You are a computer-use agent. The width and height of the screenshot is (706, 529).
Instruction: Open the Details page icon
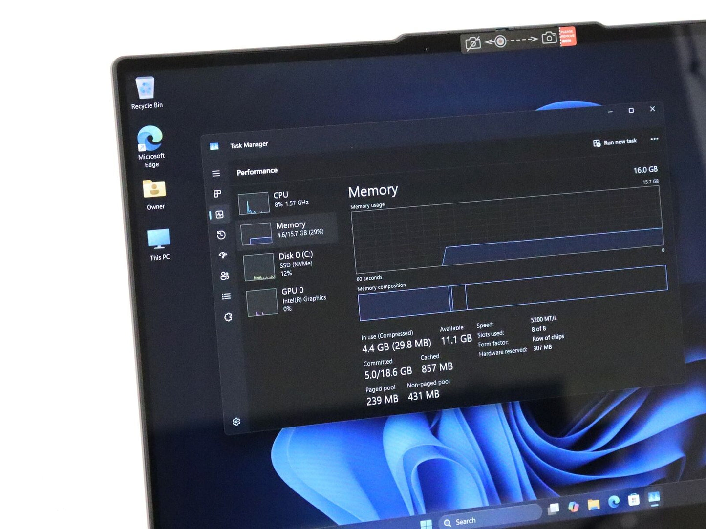(225, 296)
